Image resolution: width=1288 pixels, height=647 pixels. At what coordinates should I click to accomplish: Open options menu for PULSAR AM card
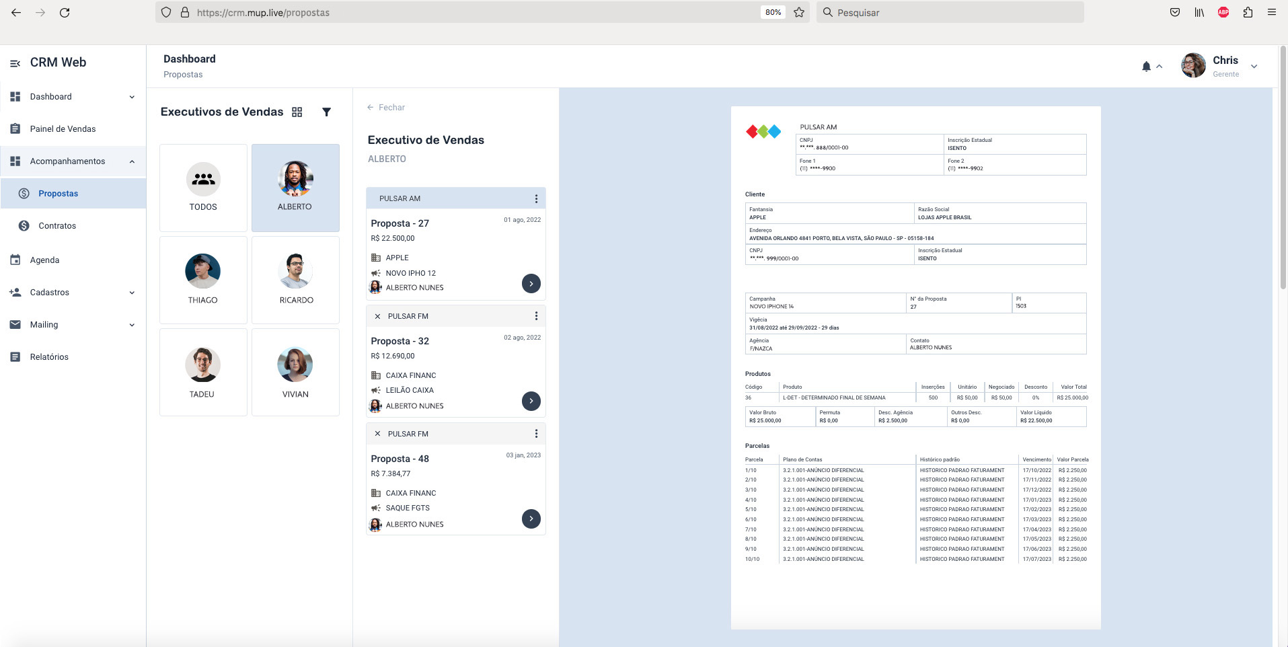click(536, 199)
